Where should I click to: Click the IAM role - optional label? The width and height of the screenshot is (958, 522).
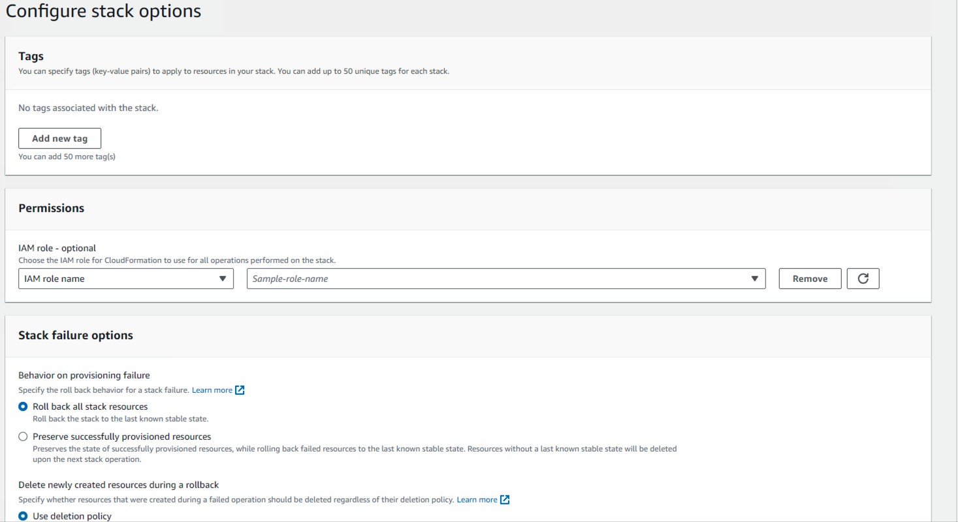57,248
